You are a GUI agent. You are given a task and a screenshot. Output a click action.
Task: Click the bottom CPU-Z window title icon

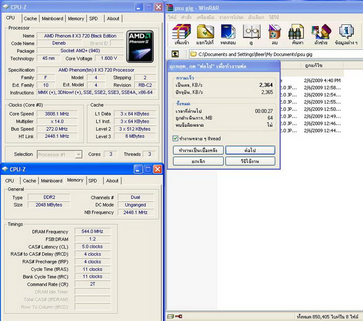point(5,169)
